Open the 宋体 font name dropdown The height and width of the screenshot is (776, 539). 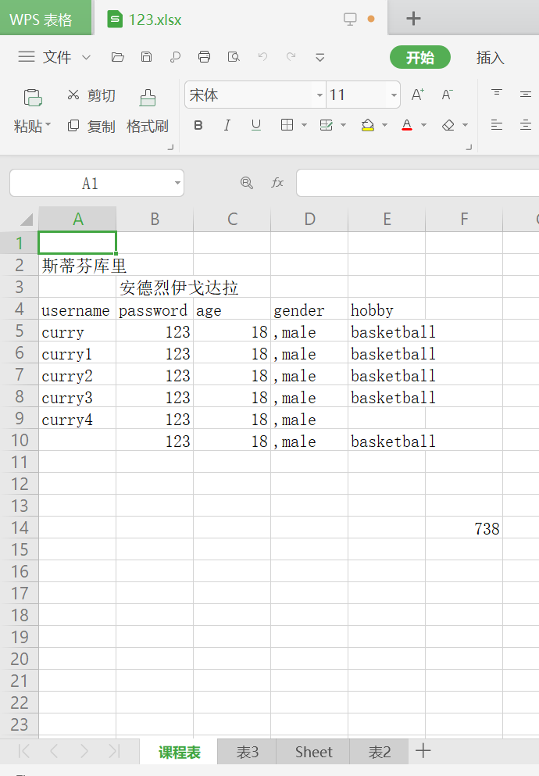click(320, 95)
